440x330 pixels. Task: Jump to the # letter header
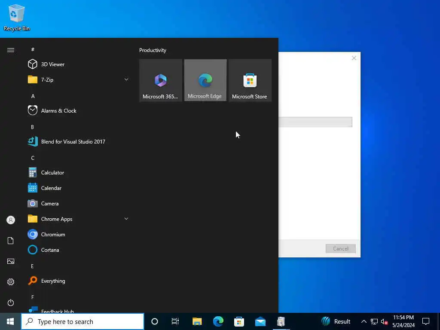point(33,49)
